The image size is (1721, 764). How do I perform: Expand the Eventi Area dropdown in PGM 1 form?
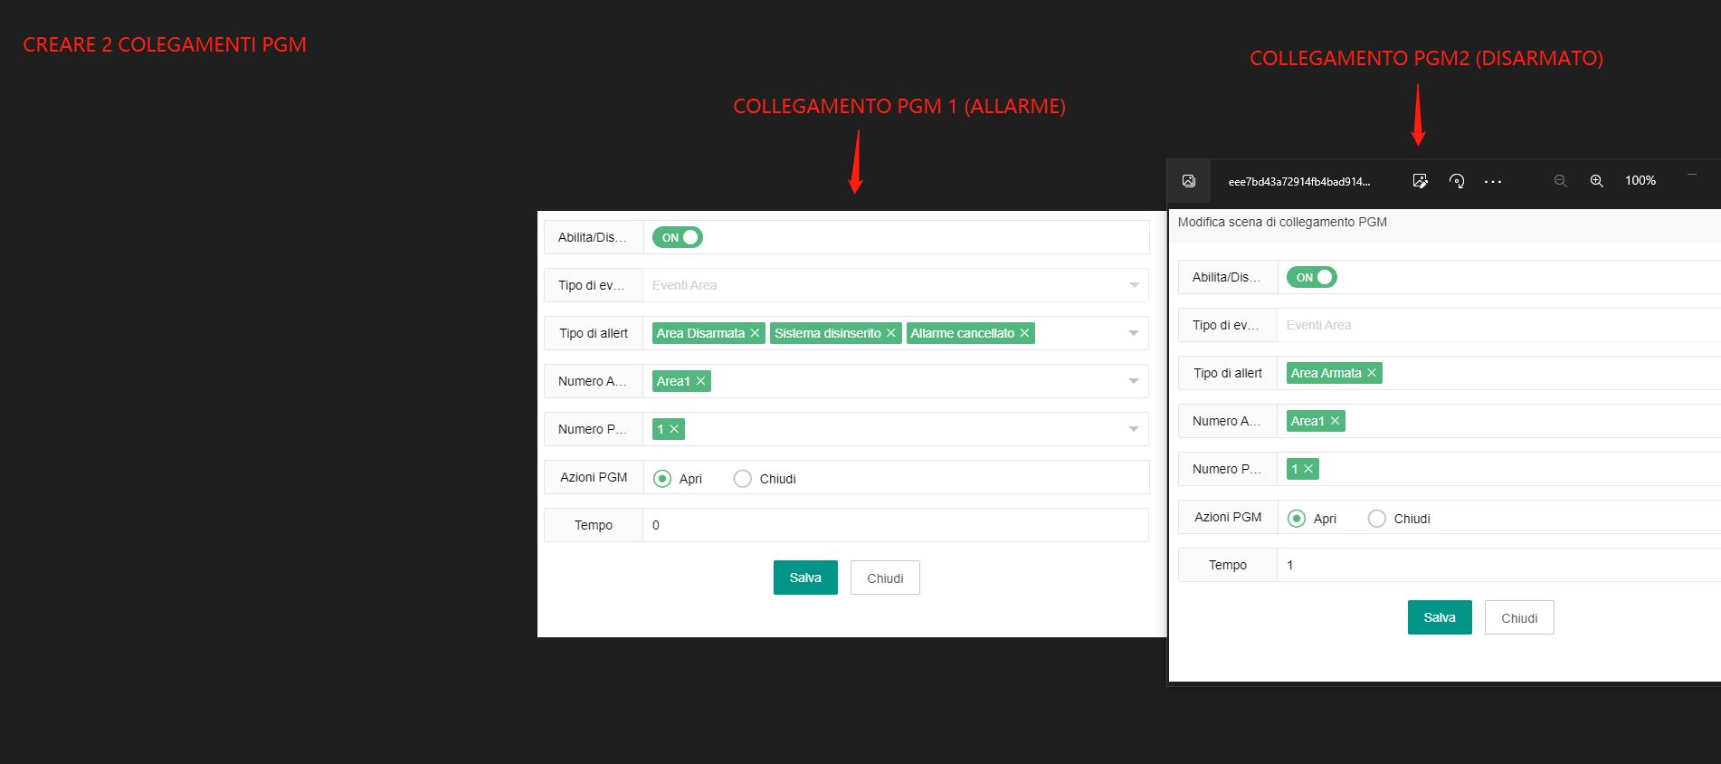pos(1134,285)
